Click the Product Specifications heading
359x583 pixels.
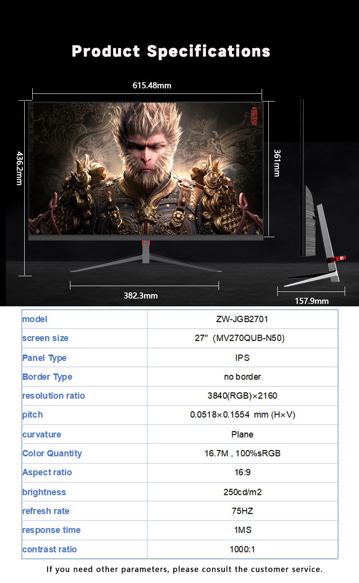(x=171, y=51)
